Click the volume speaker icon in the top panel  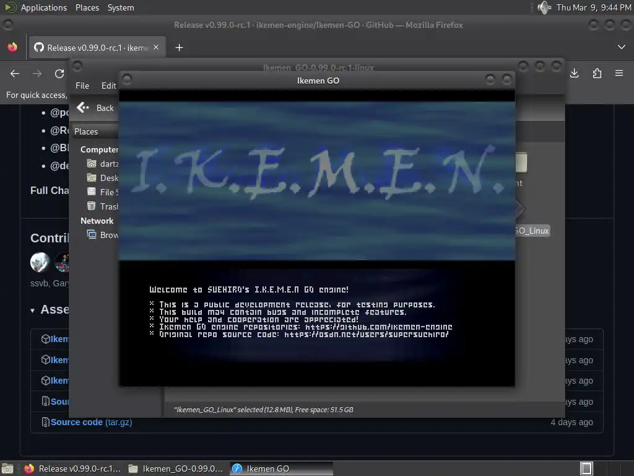(x=544, y=7)
